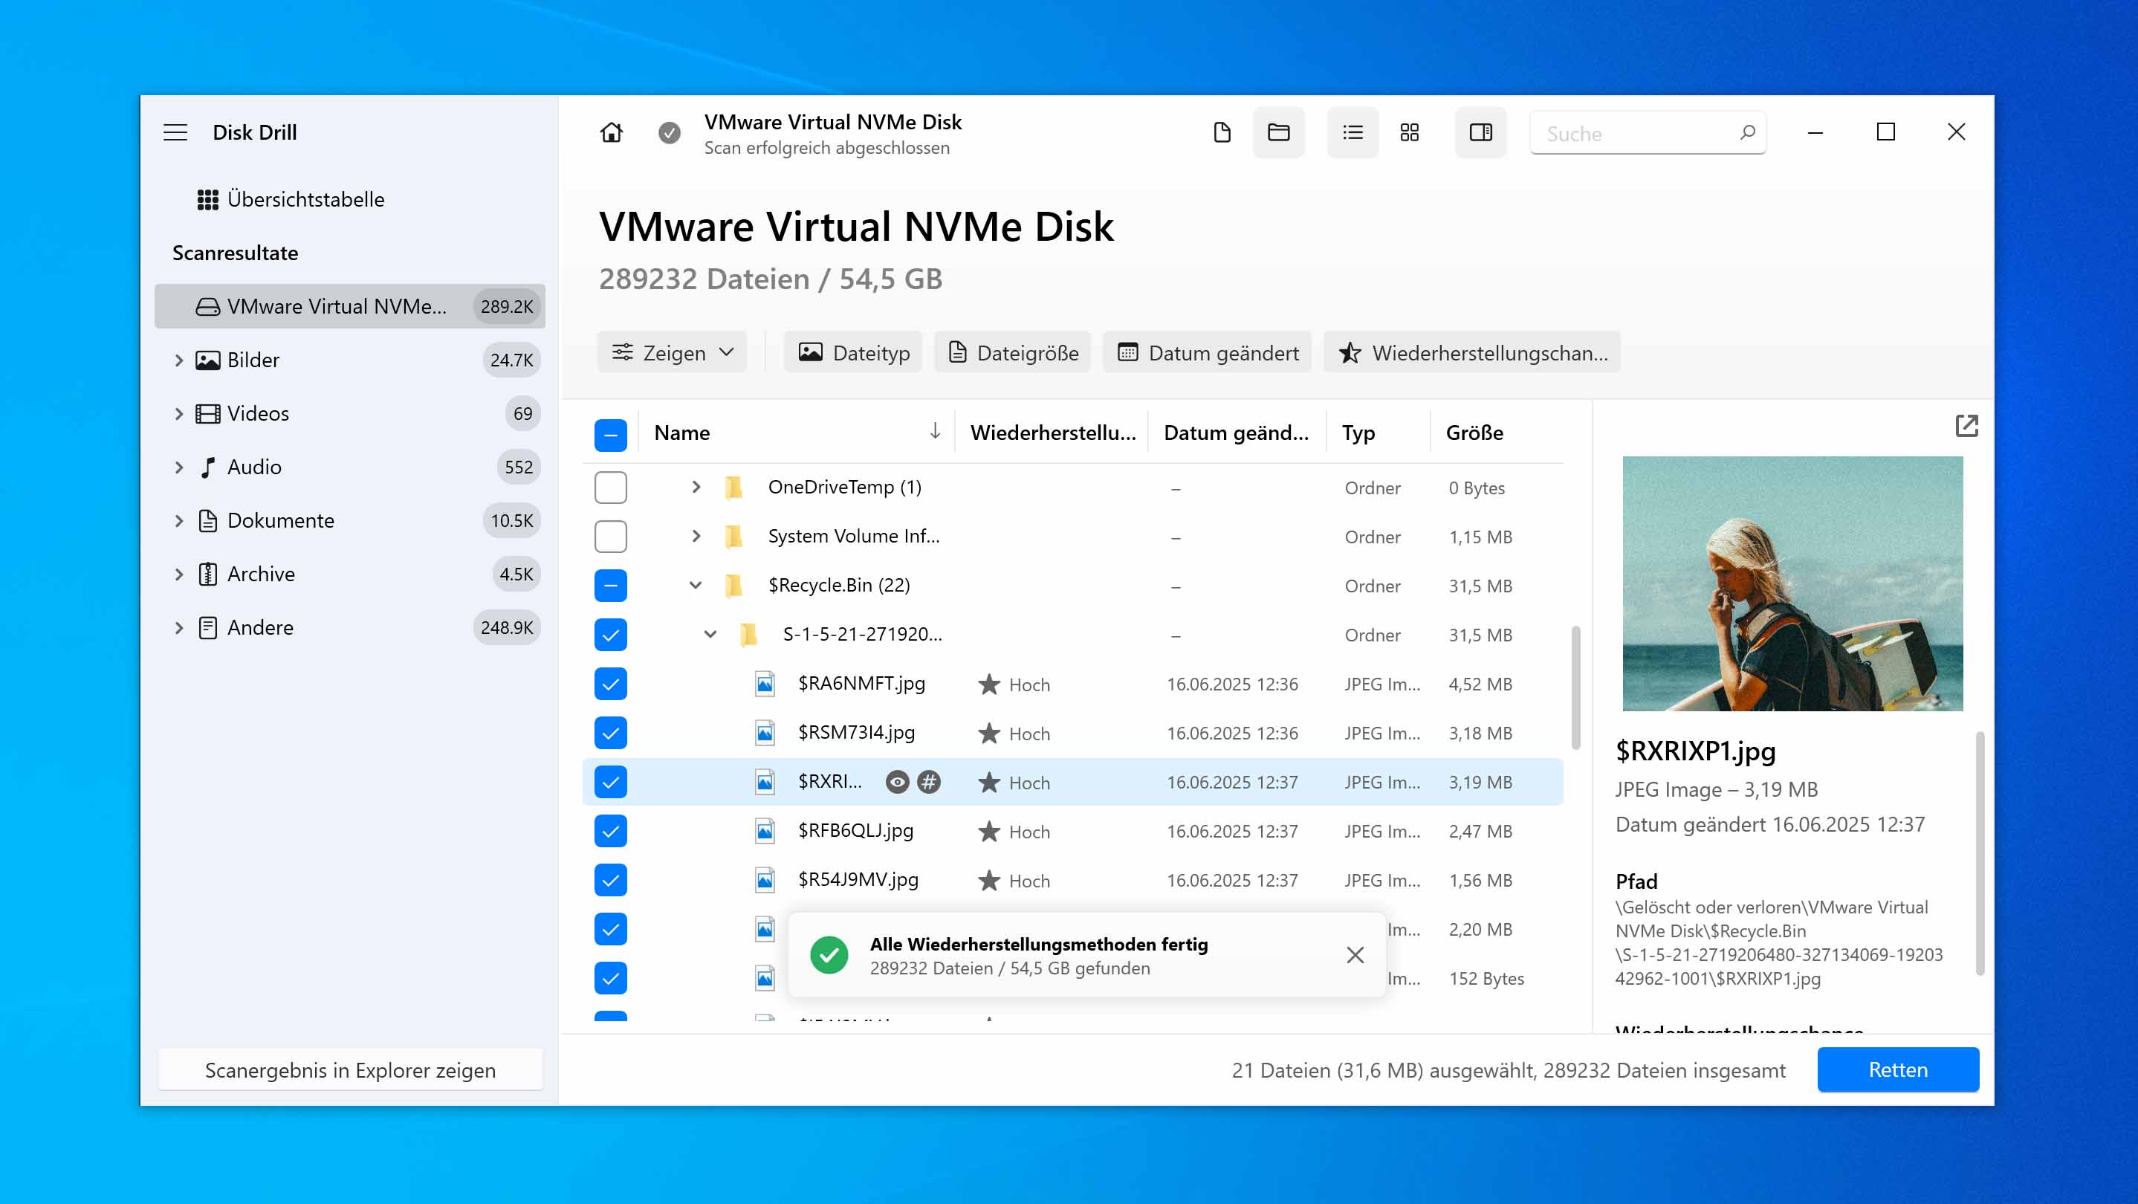Check the System Volume Inf... checkbox

click(610, 536)
